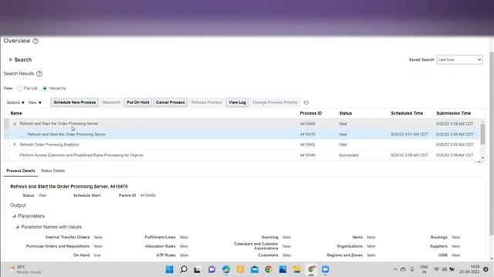This screenshot has width=494, height=277.
Task: Open the Zoom app from the taskbar
Action: 325,269
